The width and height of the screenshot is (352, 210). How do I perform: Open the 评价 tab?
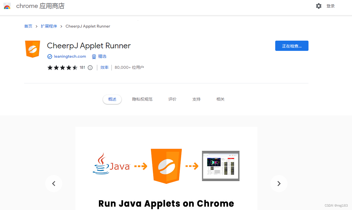point(172,99)
